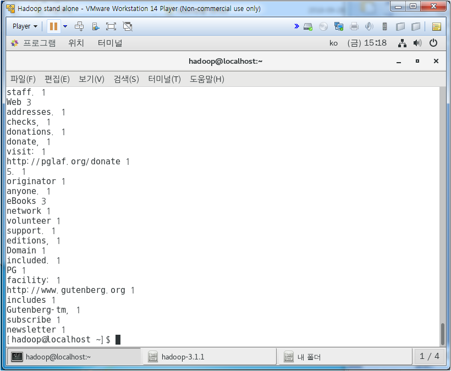Viewport: 451px width, 371px height.
Task: Open the 검색(S) menu
Action: pyautogui.click(x=127, y=79)
